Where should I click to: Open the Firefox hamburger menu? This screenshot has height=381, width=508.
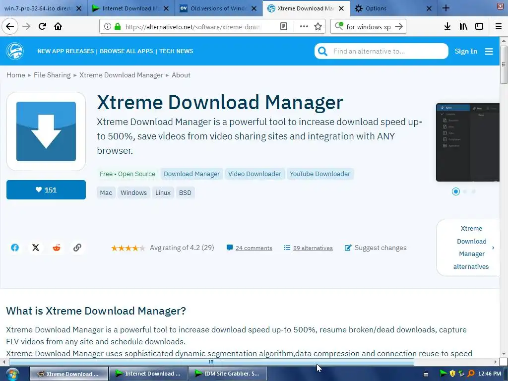click(499, 27)
